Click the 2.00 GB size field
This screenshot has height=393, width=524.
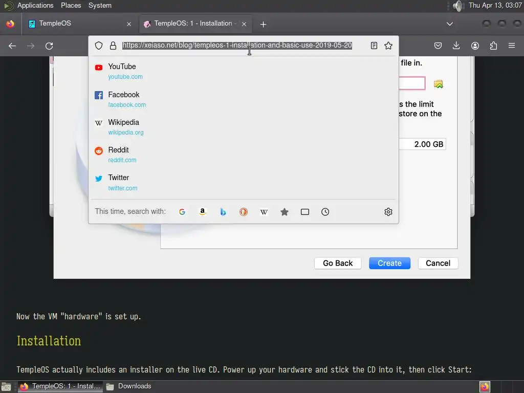tap(422, 144)
